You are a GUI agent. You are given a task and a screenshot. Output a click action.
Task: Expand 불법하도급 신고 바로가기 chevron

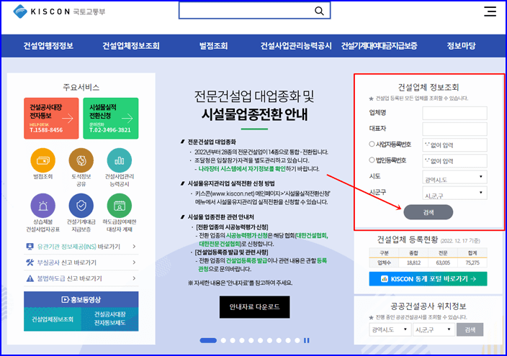pos(134,278)
